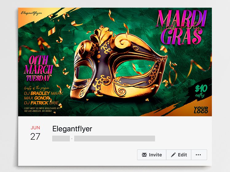Click the pencil icon on Edit
The width and height of the screenshot is (230, 172).
coord(173,155)
